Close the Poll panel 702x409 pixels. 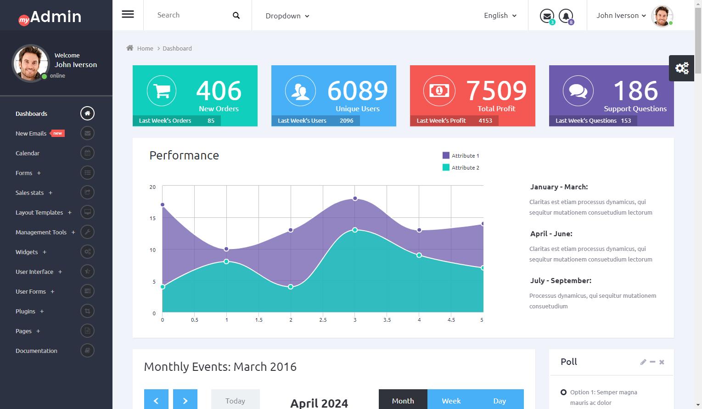(x=662, y=362)
